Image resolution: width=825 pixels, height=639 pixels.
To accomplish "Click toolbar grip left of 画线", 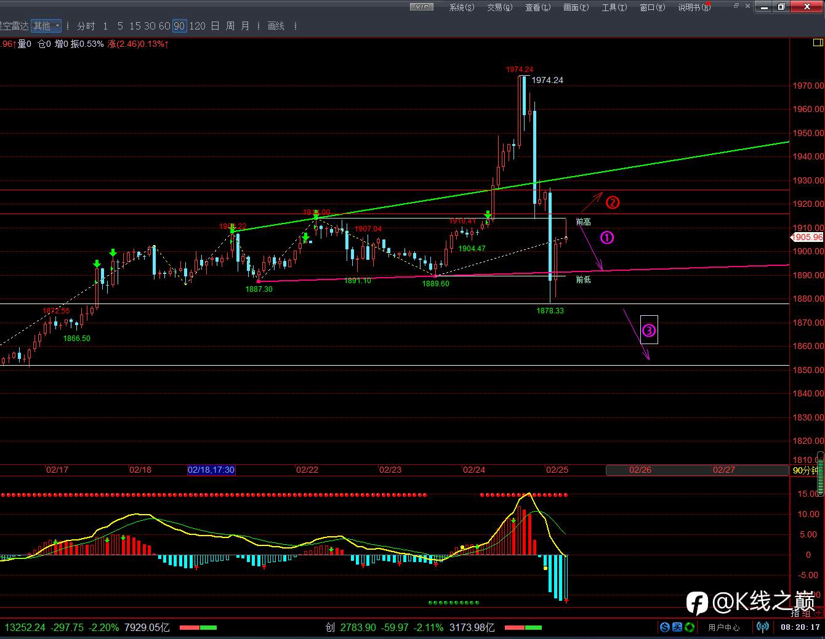I will [259, 26].
